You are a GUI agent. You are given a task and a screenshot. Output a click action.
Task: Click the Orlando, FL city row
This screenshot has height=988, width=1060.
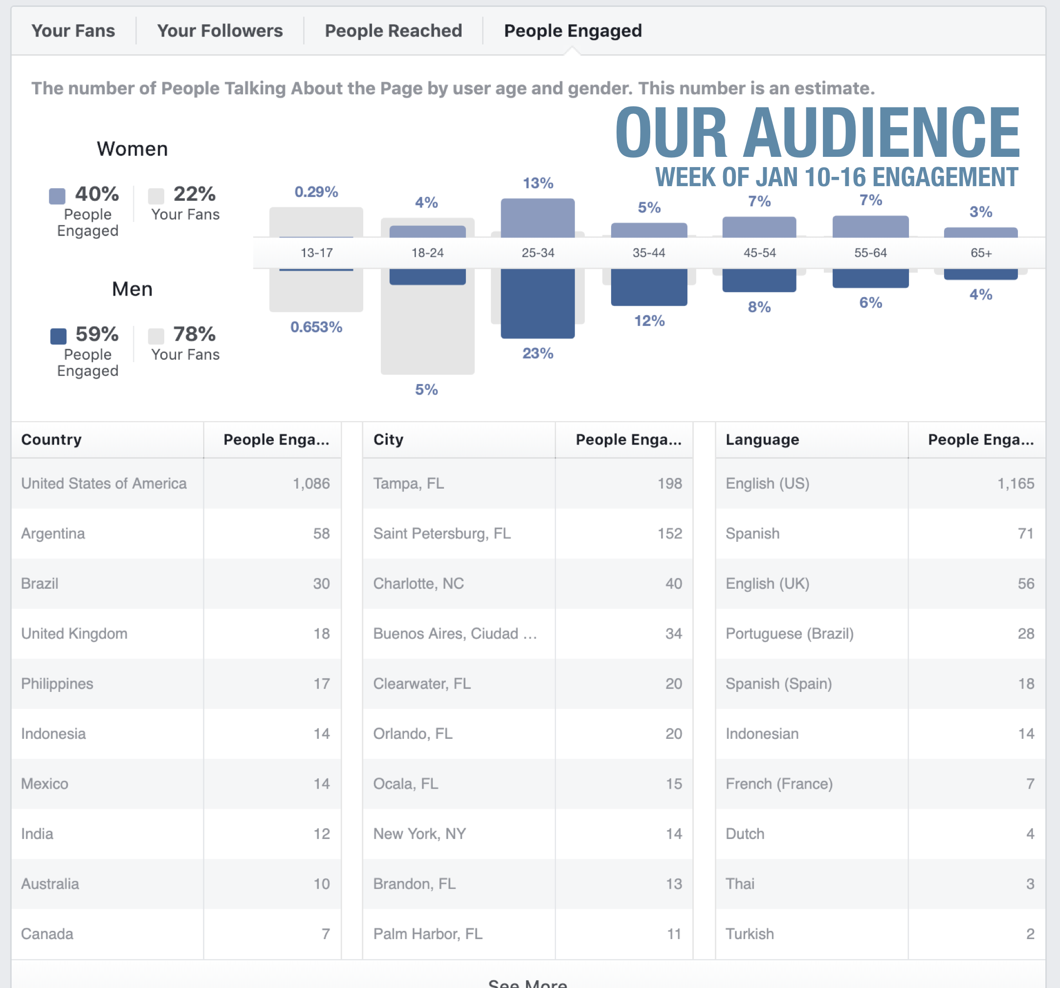pos(528,734)
